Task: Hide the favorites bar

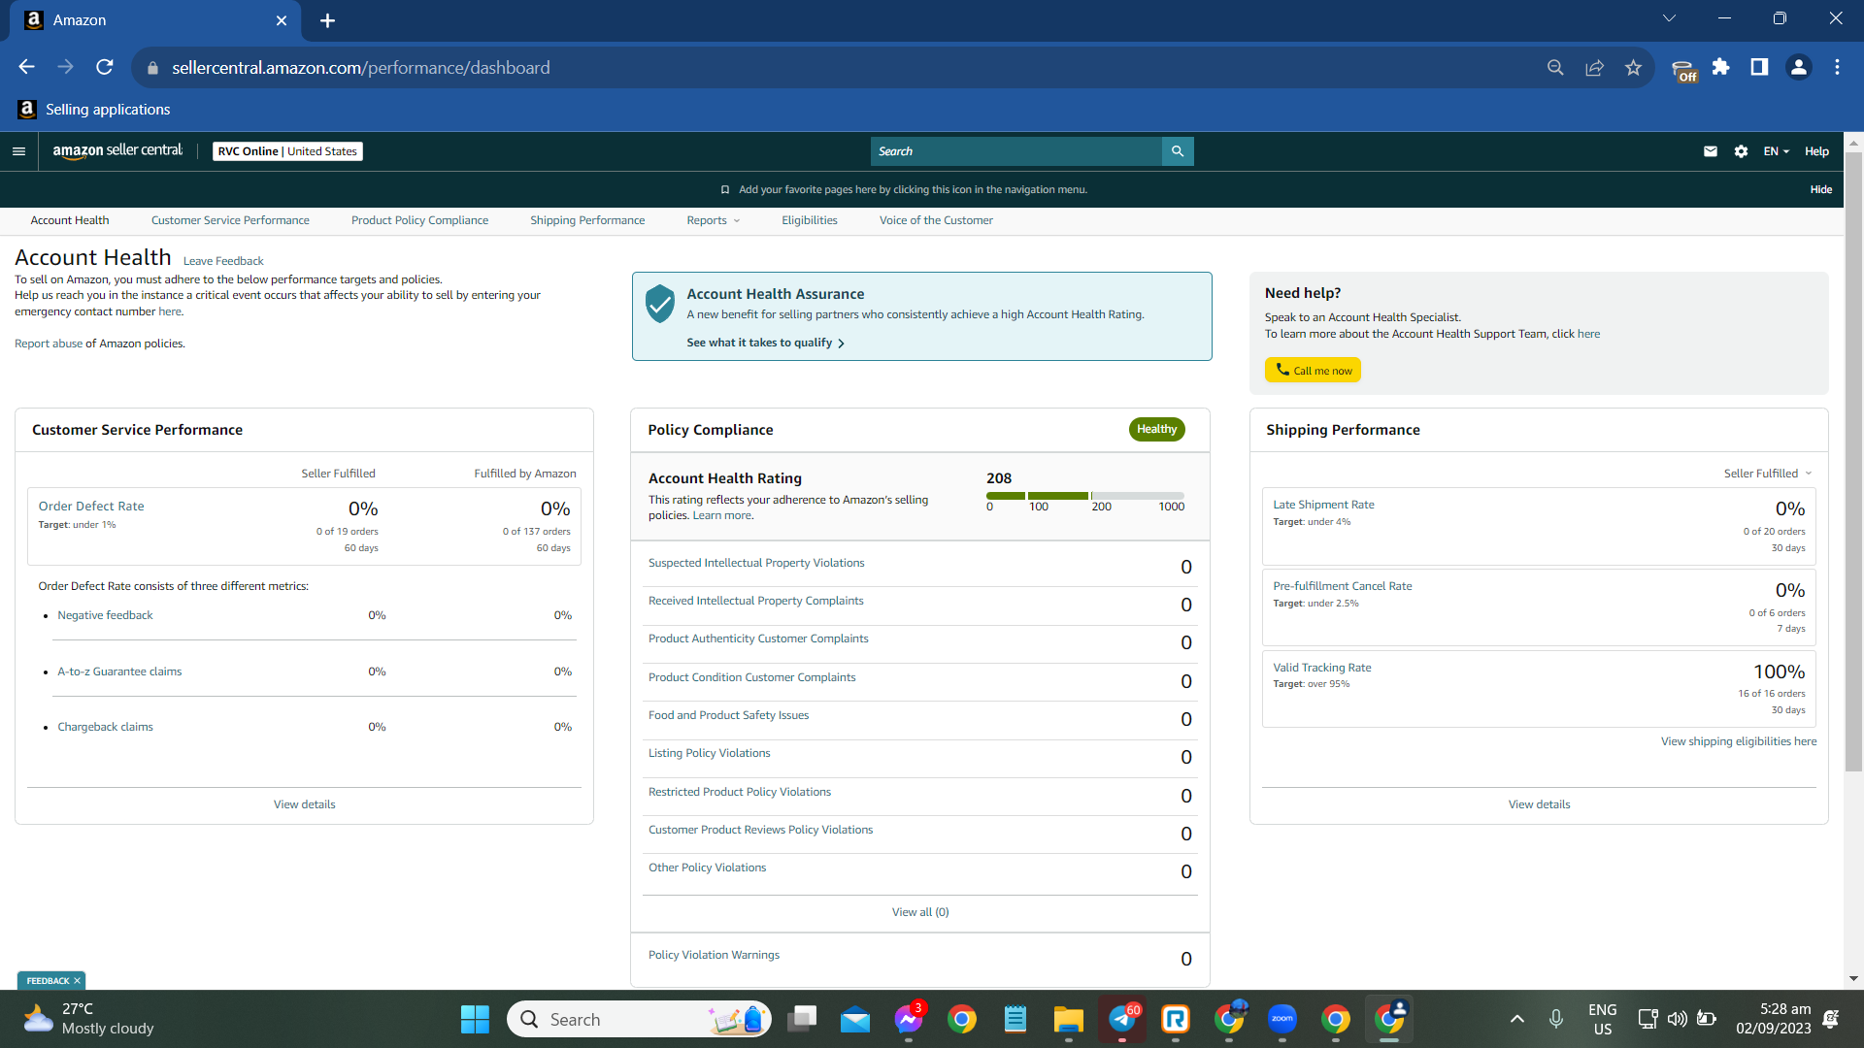Action: click(x=1821, y=190)
